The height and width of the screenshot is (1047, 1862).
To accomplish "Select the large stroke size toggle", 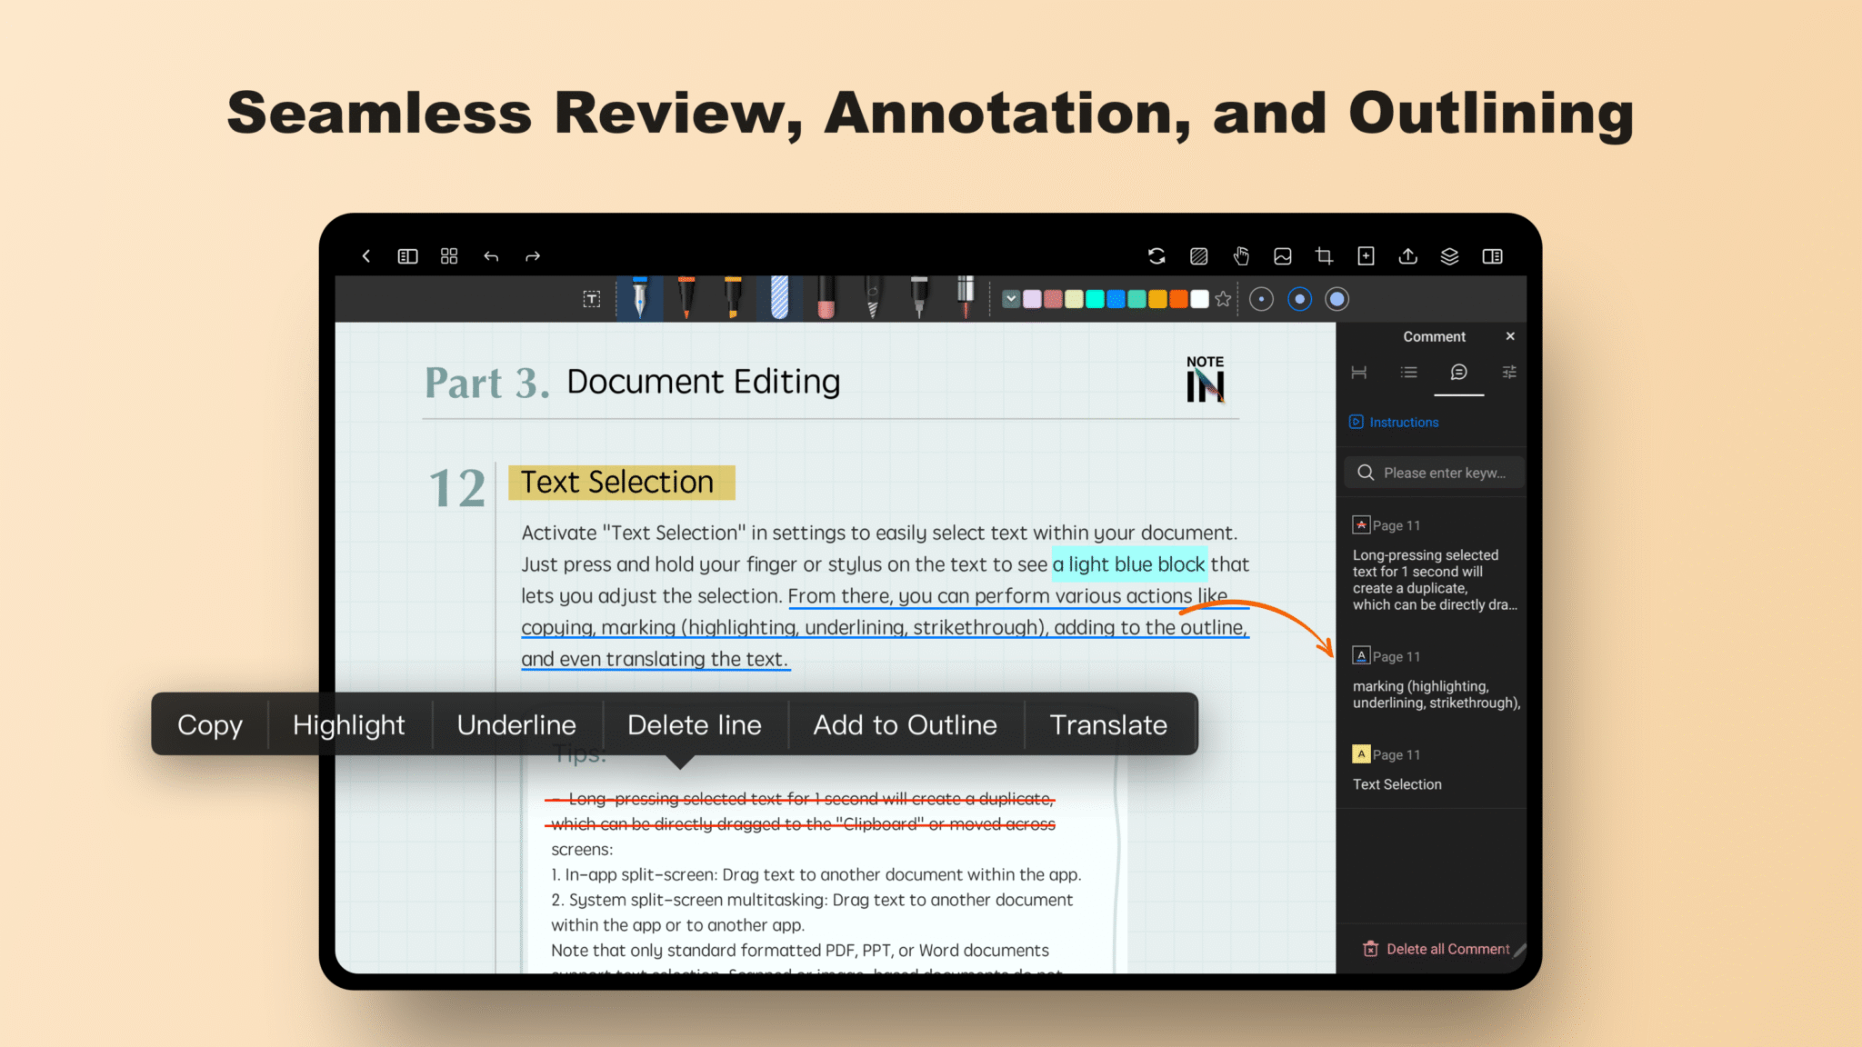I will (x=1337, y=298).
